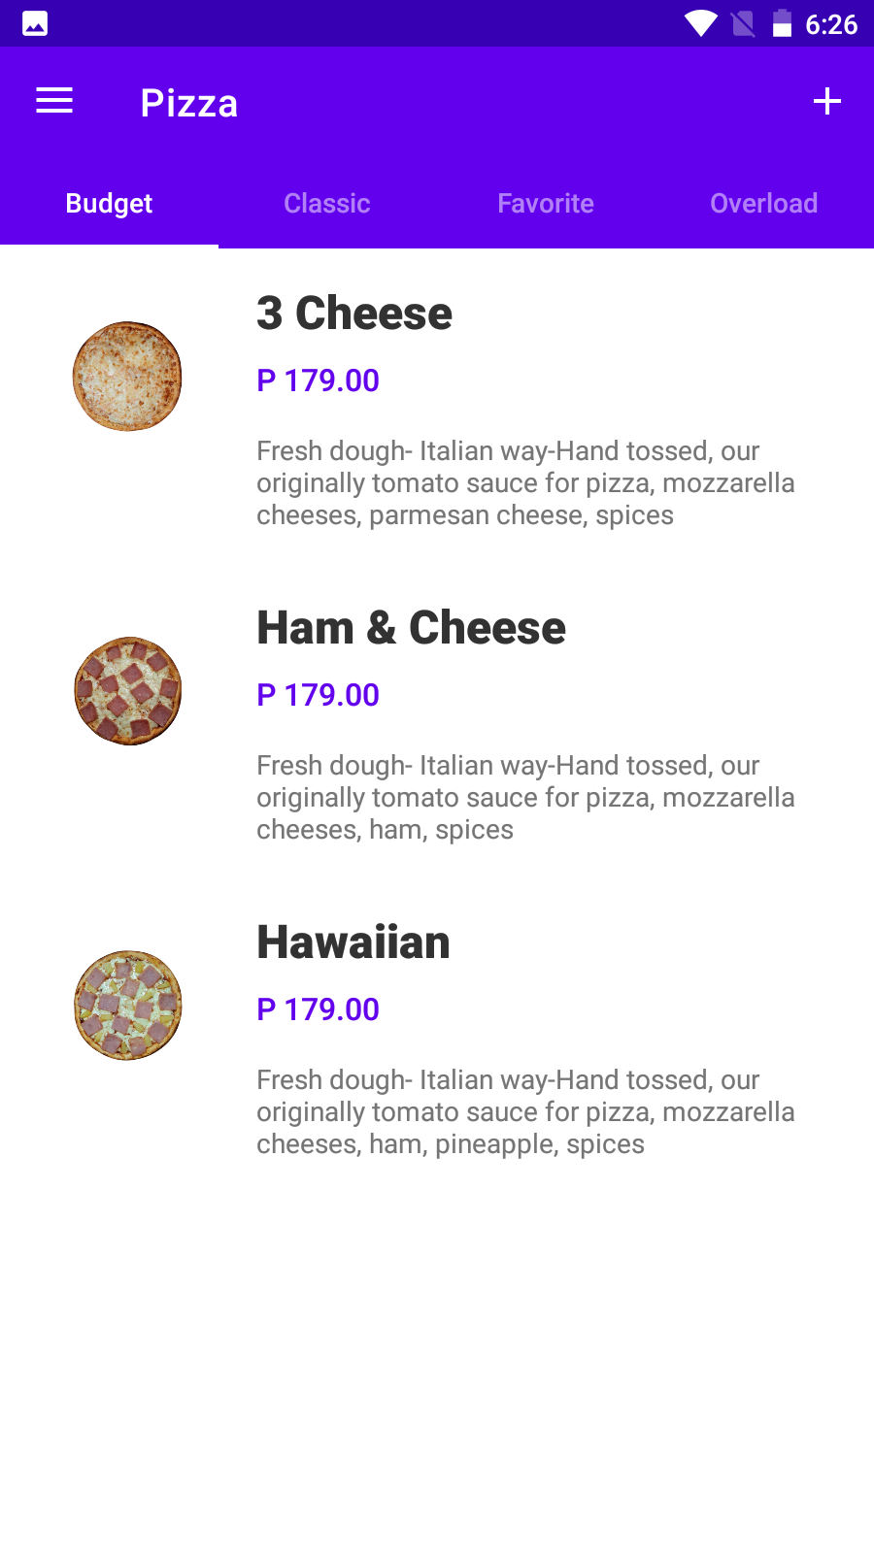
Task: Open the Favorite tab
Action: pyautogui.click(x=546, y=204)
